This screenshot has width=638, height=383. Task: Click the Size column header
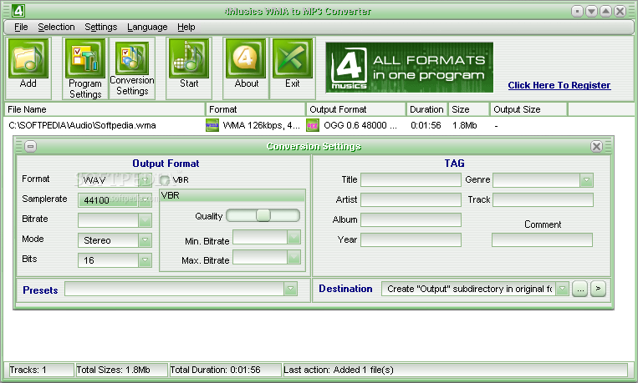pyautogui.click(x=469, y=109)
